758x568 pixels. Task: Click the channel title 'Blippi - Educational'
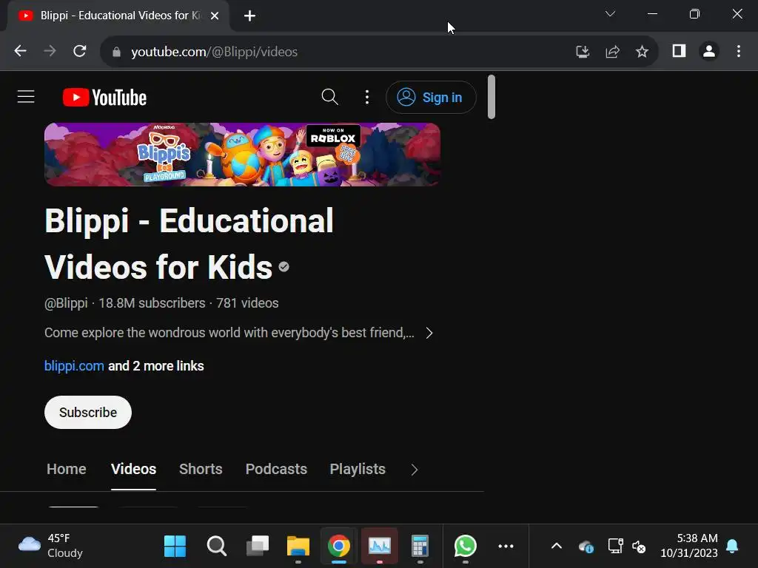(x=189, y=220)
